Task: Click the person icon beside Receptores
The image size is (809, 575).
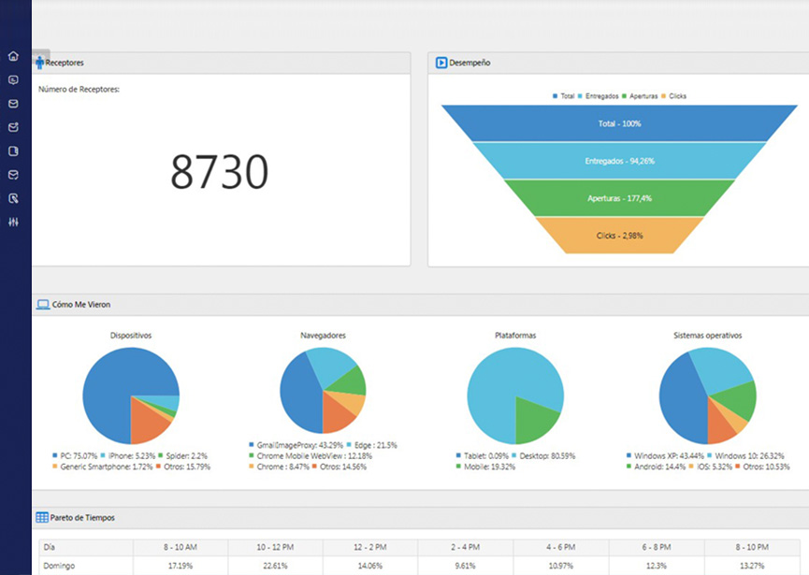Action: [39, 63]
